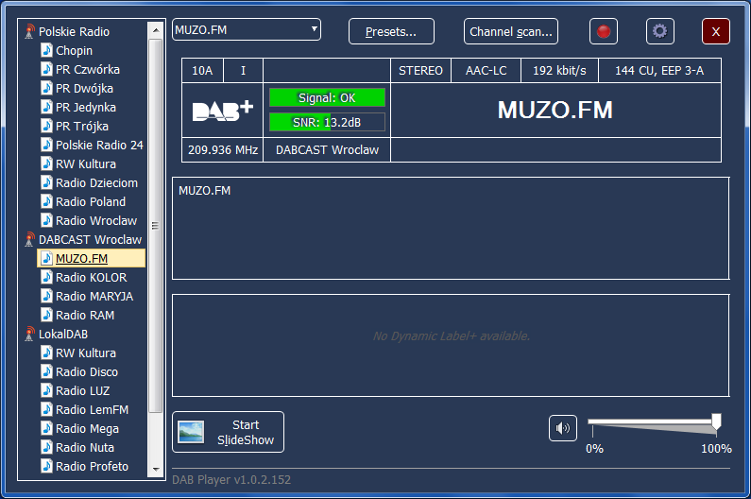Click the music note icon beside Radio RAM
This screenshot has height=499, width=751.
coord(47,315)
